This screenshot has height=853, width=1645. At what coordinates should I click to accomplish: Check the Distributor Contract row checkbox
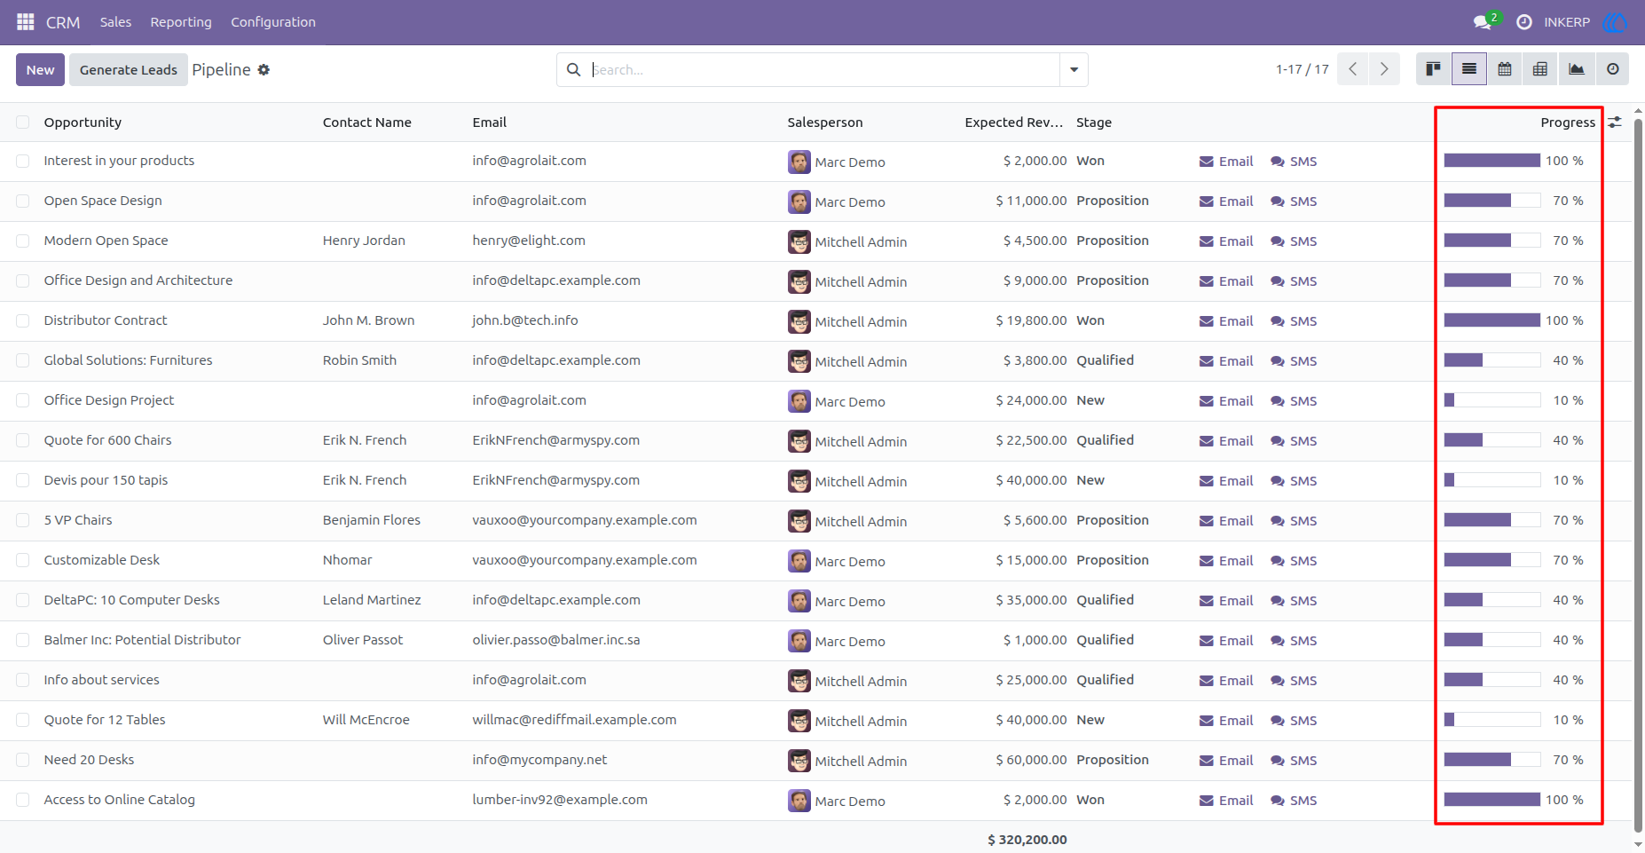pyautogui.click(x=23, y=321)
